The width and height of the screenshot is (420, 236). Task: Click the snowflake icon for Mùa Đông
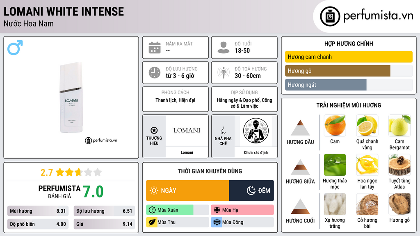point(217,222)
